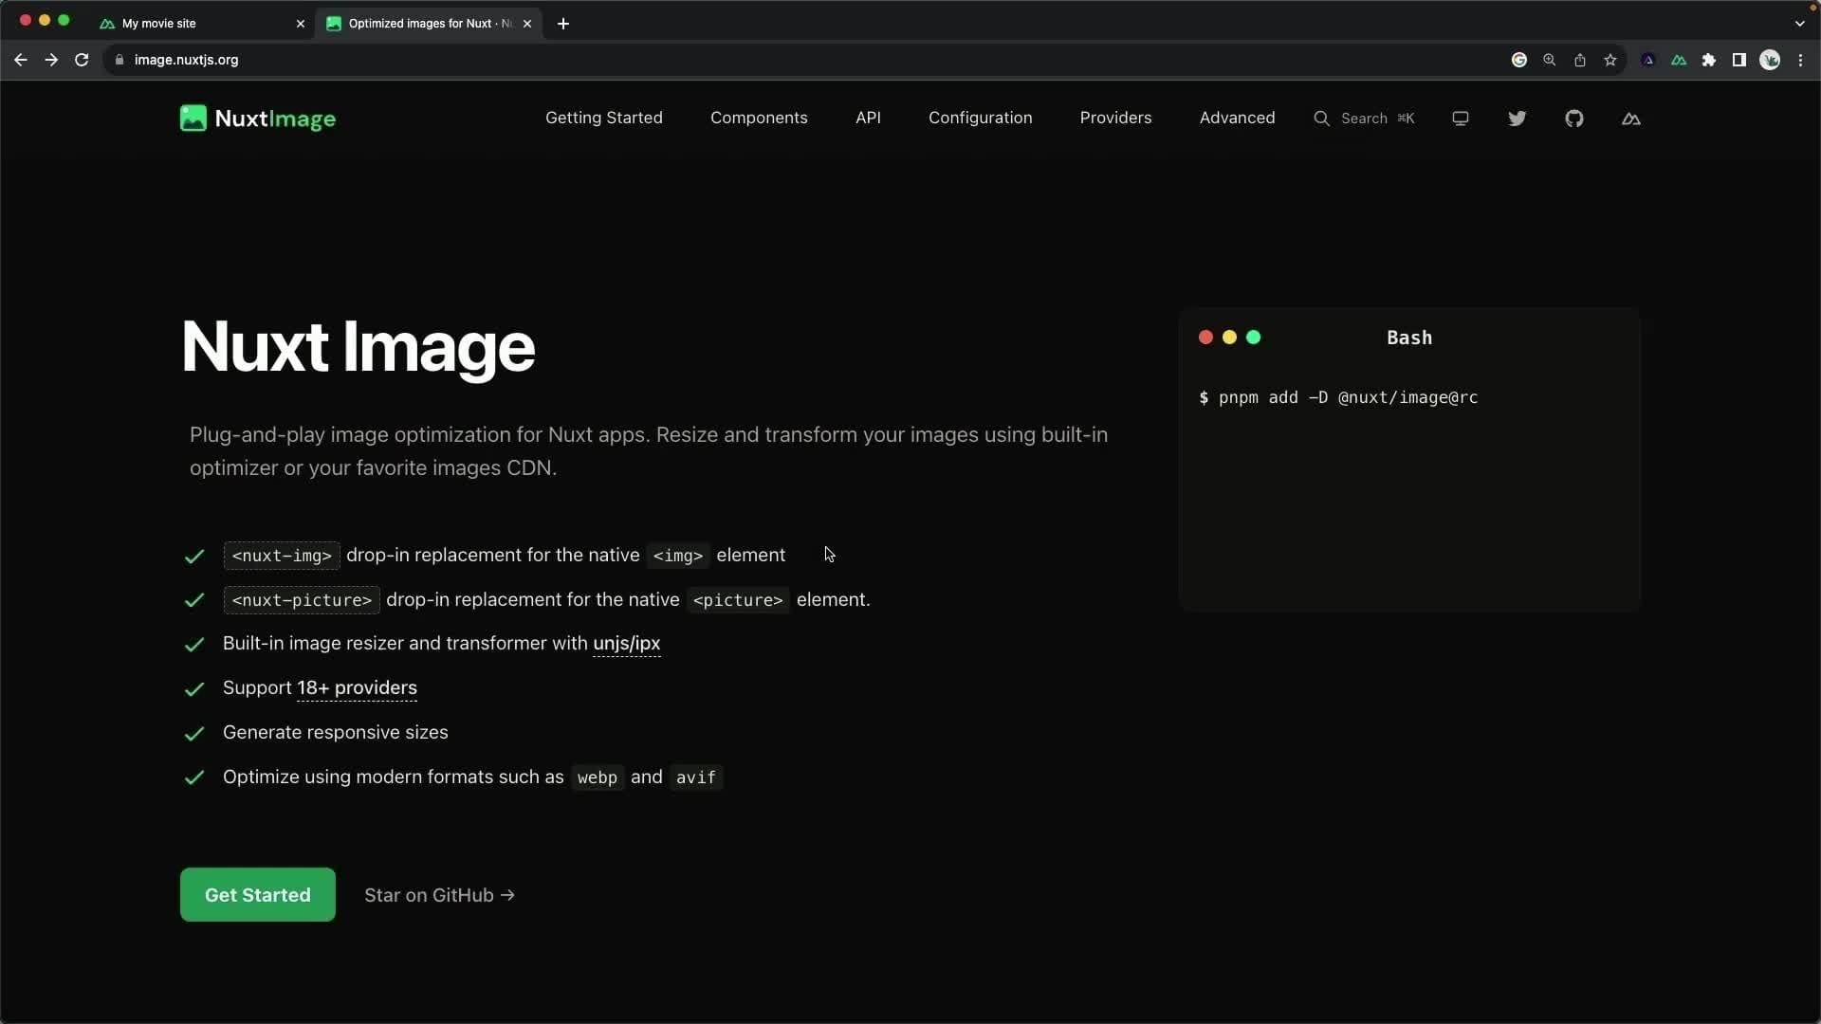Image resolution: width=1821 pixels, height=1024 pixels.
Task: Click the Google icon in the address bar
Action: [1519, 60]
